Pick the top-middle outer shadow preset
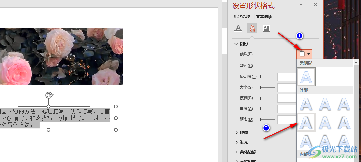 (326, 104)
